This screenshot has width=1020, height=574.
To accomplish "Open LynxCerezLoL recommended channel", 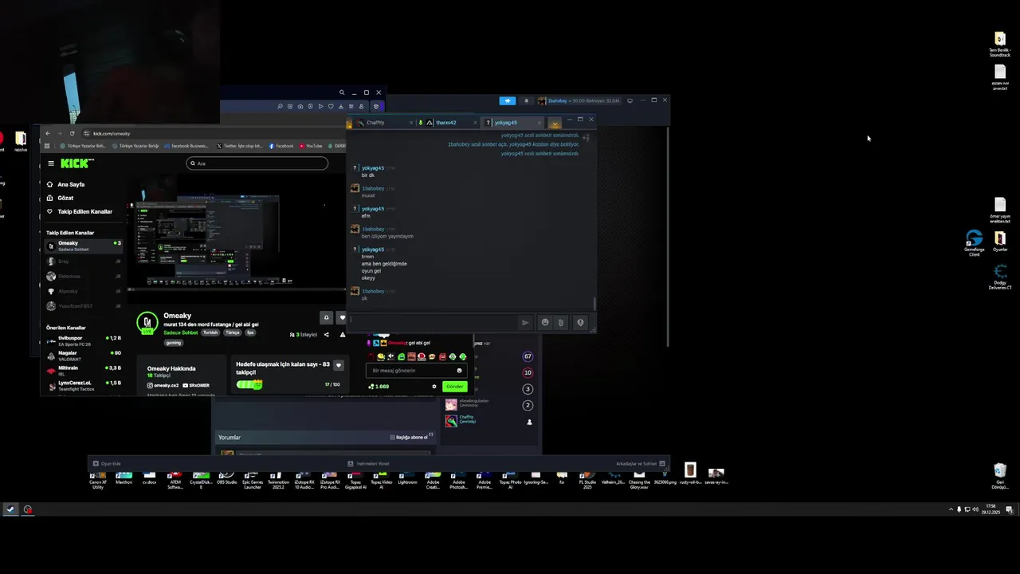I will [x=84, y=385].
